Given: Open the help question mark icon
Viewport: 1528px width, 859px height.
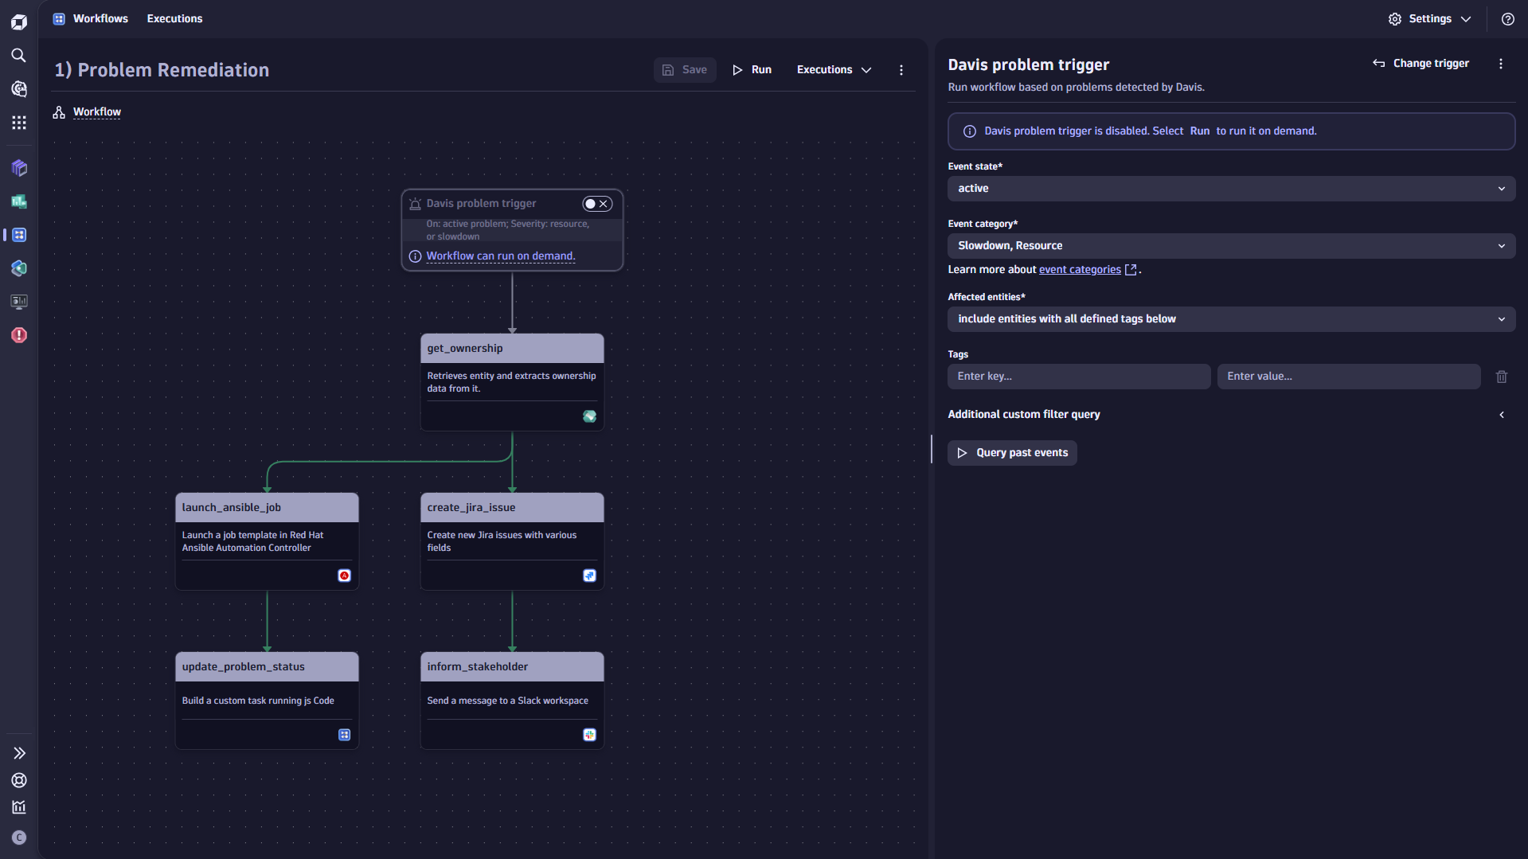Looking at the screenshot, I should (x=1507, y=18).
